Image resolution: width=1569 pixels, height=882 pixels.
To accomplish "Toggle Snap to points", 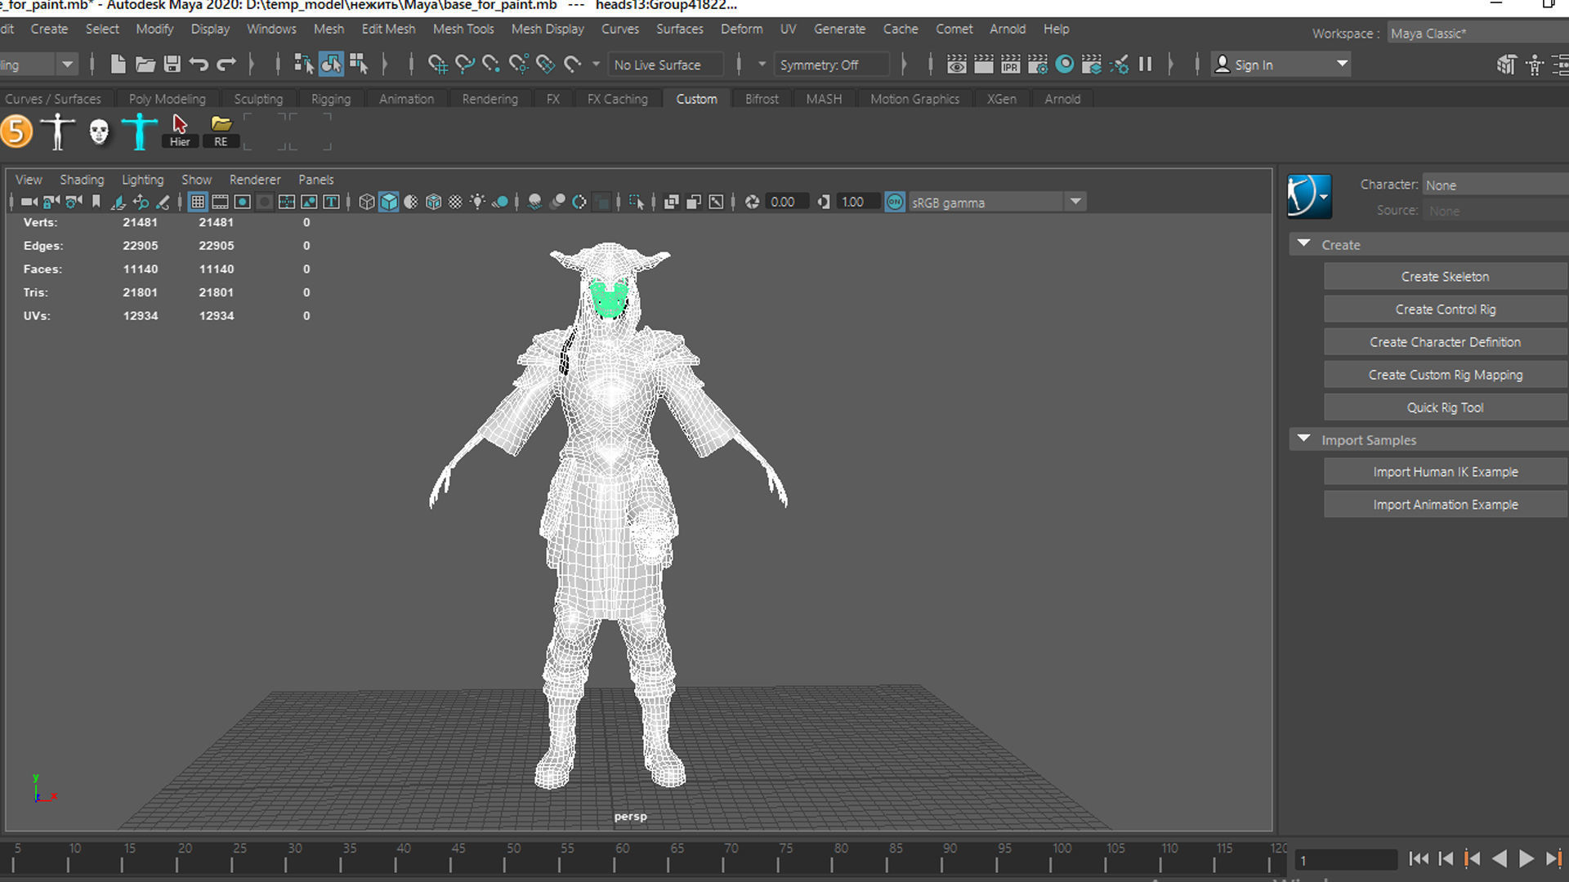I will pos(491,65).
